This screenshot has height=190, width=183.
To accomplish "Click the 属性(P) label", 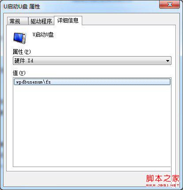I will 22,52.
